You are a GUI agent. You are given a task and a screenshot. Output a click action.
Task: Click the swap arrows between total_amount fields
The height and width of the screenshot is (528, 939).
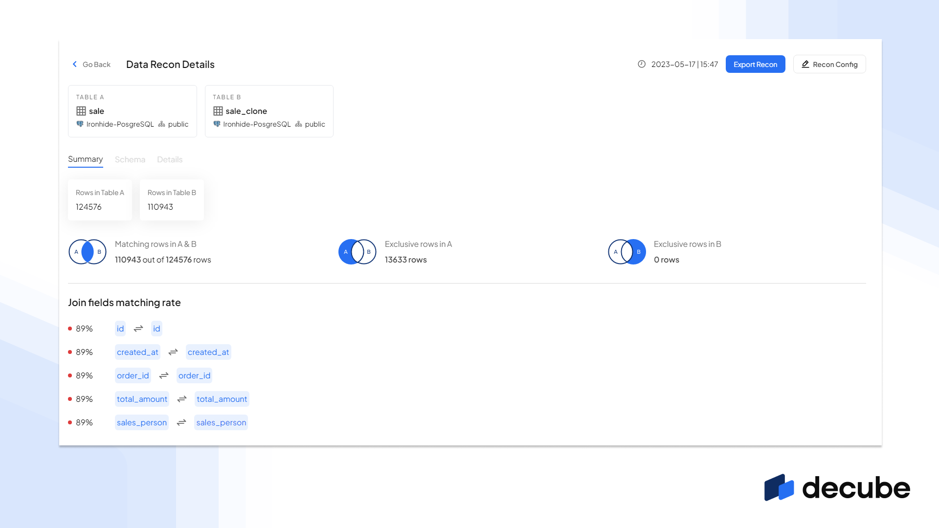pos(182,399)
